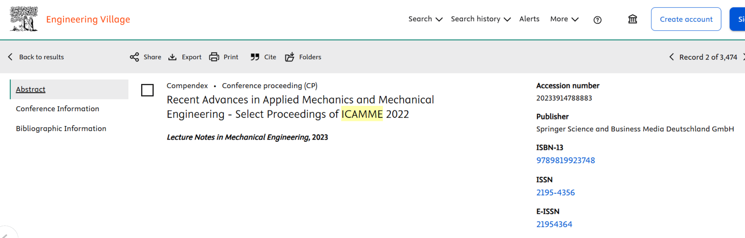Image resolution: width=745 pixels, height=238 pixels.
Task: Click the Engineering Village tree logo
Action: tap(24, 19)
